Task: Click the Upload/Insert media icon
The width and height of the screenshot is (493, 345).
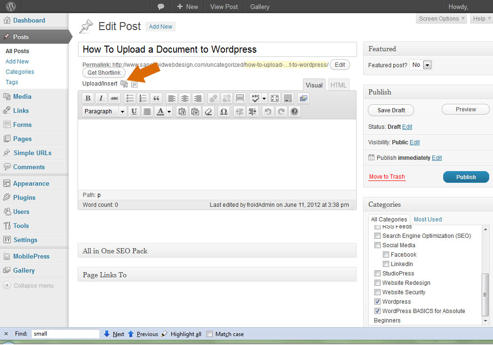Action: [x=124, y=84]
